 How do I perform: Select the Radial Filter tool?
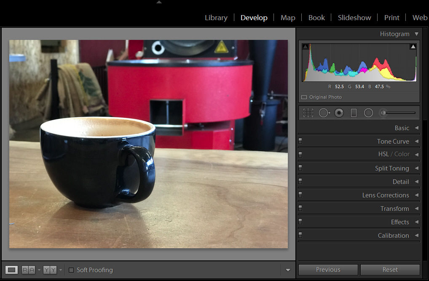(369, 113)
